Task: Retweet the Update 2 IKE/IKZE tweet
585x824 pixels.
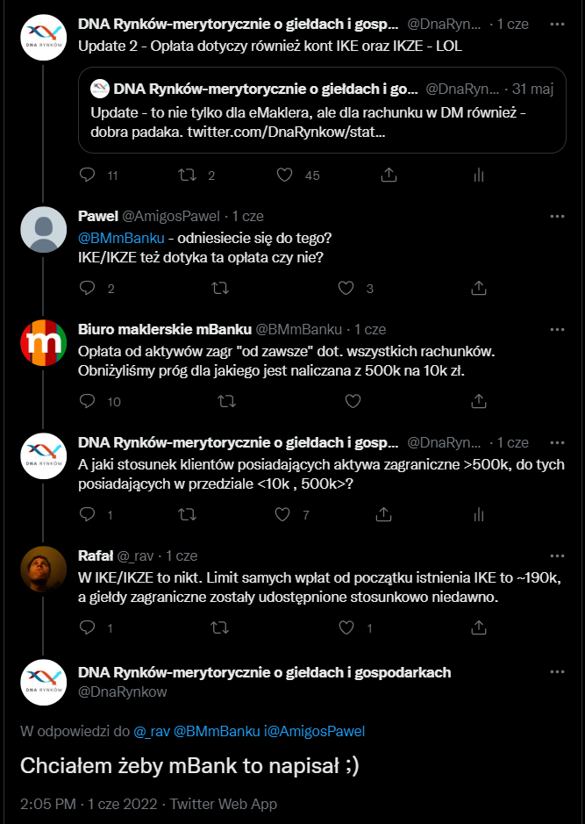Action: [x=187, y=175]
